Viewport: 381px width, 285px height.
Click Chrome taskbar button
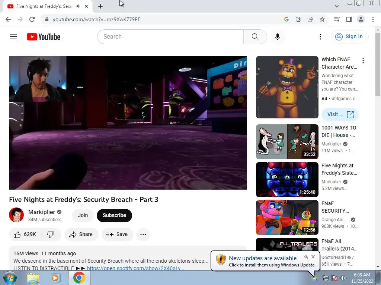(79, 278)
